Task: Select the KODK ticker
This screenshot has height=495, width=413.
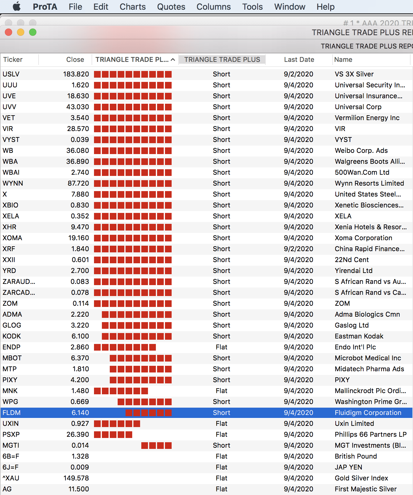Action: (12, 336)
